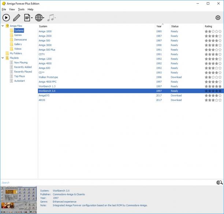
Task: Select the Amiga 2000 row
Action: coord(131,36)
